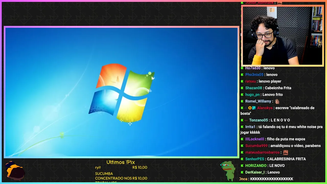
Task: Click the green K badge beside Sucumba999
Action: click(242, 146)
